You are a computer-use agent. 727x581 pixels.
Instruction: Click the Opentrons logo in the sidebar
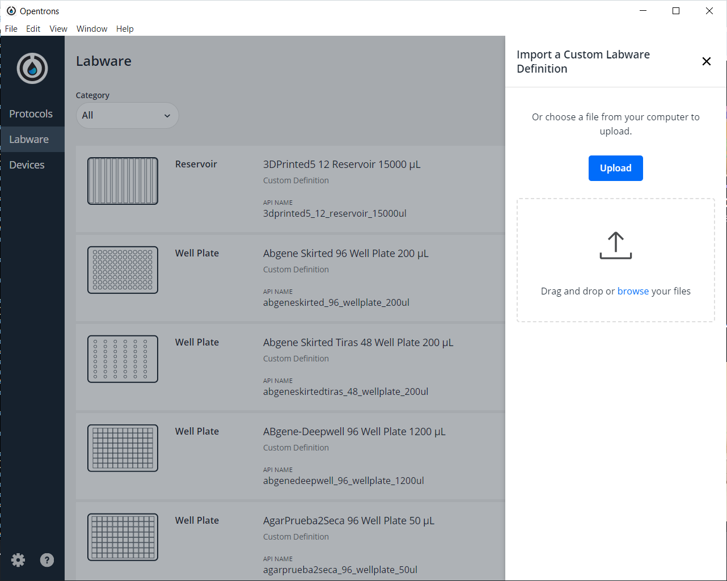pos(32,69)
